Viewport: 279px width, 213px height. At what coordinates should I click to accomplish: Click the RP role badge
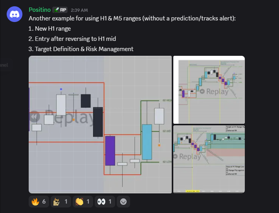point(60,10)
